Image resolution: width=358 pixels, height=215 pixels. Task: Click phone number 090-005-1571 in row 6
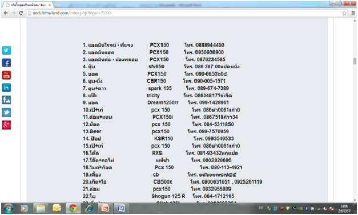click(x=210, y=81)
